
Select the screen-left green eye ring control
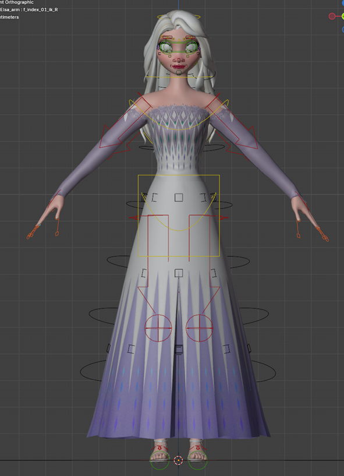coord(165,47)
